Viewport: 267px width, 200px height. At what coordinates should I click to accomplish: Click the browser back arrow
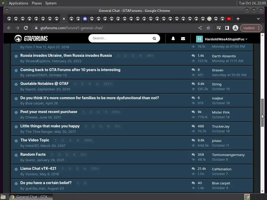coord(9,28)
